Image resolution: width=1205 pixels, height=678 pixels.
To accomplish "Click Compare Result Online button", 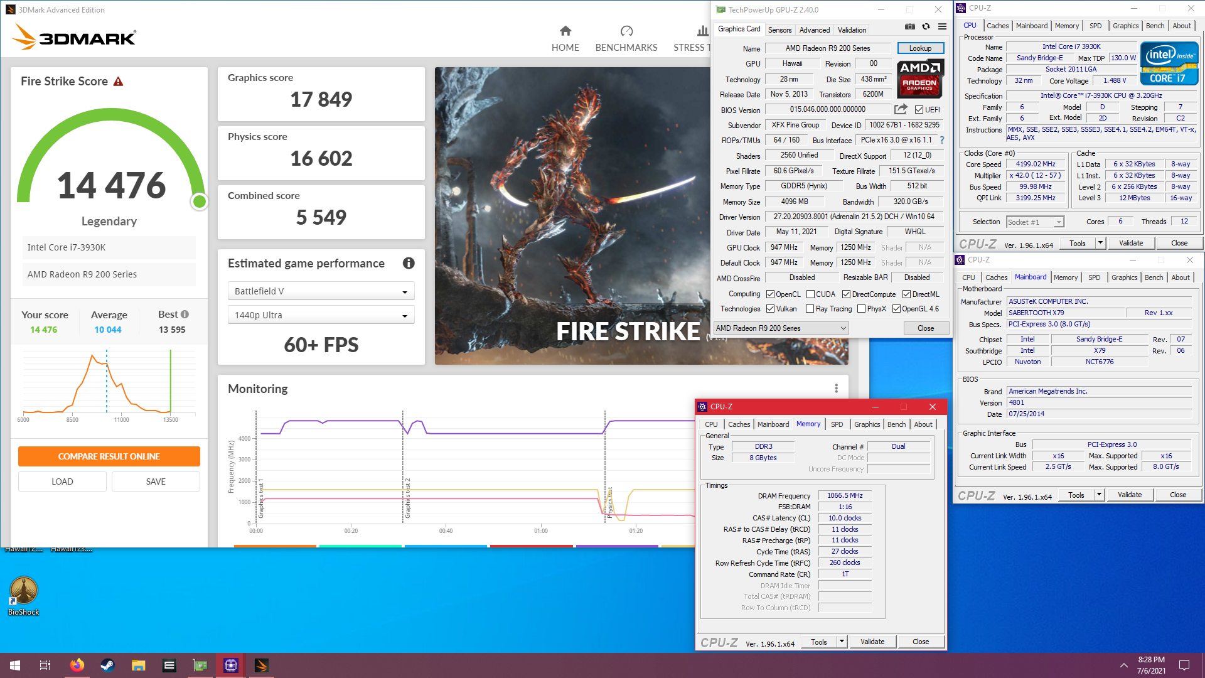I will 109,456.
